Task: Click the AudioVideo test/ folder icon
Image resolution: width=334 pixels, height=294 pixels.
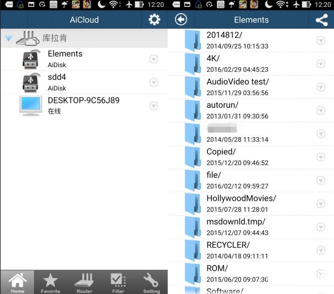Action: pos(193,87)
